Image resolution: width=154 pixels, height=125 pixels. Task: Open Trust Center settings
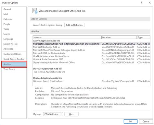[x=9, y=69]
